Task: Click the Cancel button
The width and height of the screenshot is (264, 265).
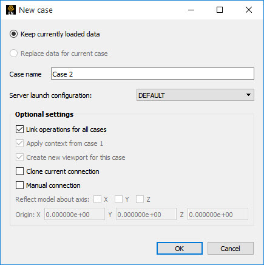Action: (231, 249)
